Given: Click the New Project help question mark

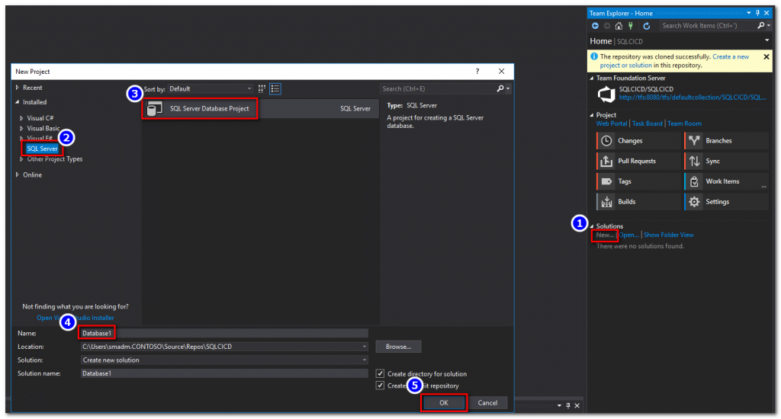Looking at the screenshot, I should coord(477,71).
